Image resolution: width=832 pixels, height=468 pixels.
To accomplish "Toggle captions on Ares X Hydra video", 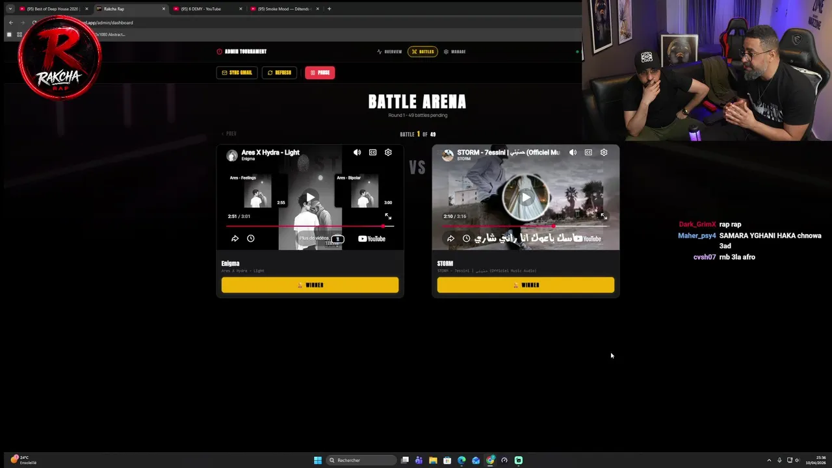I will pos(372,152).
